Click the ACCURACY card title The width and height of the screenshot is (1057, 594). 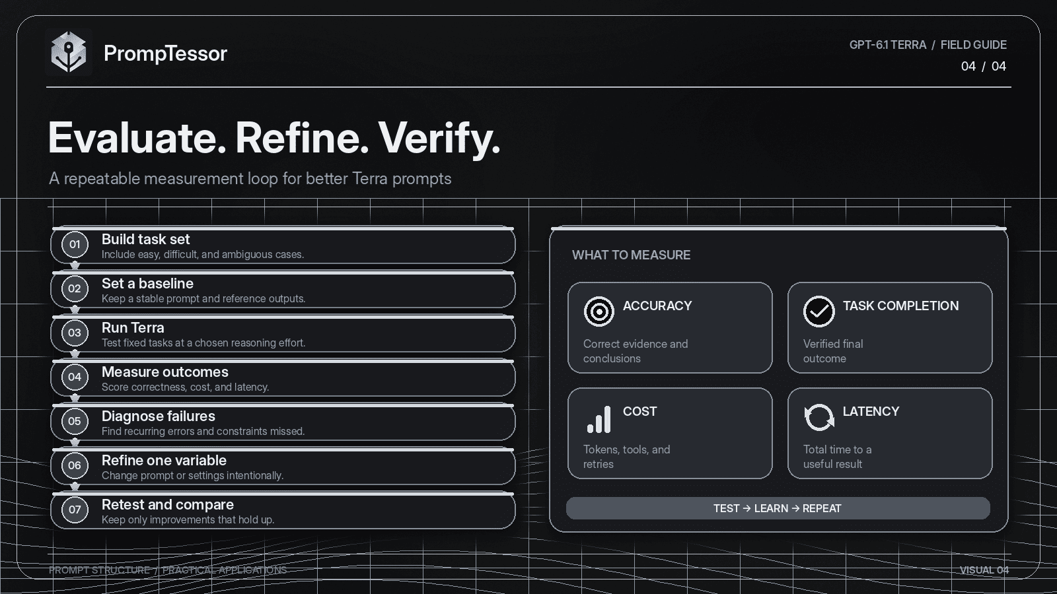pyautogui.click(x=657, y=306)
